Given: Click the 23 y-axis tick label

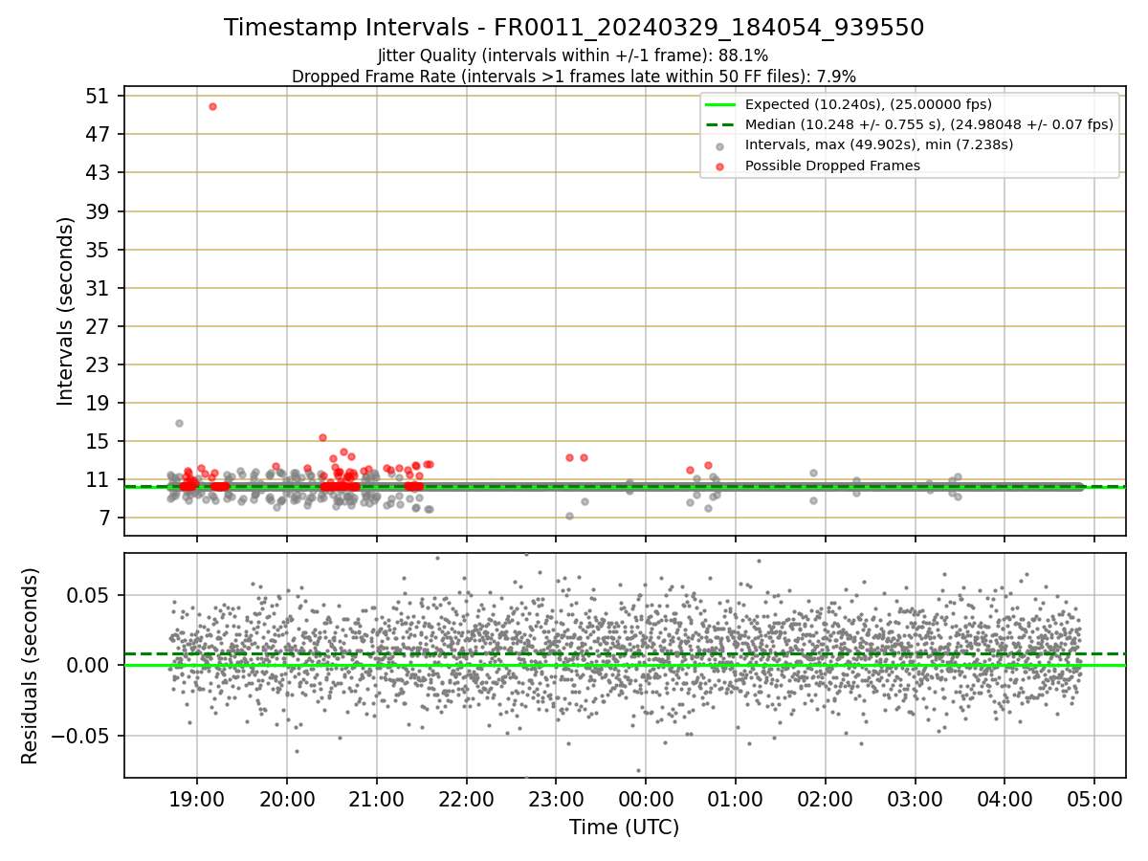Looking at the screenshot, I should (x=99, y=364).
